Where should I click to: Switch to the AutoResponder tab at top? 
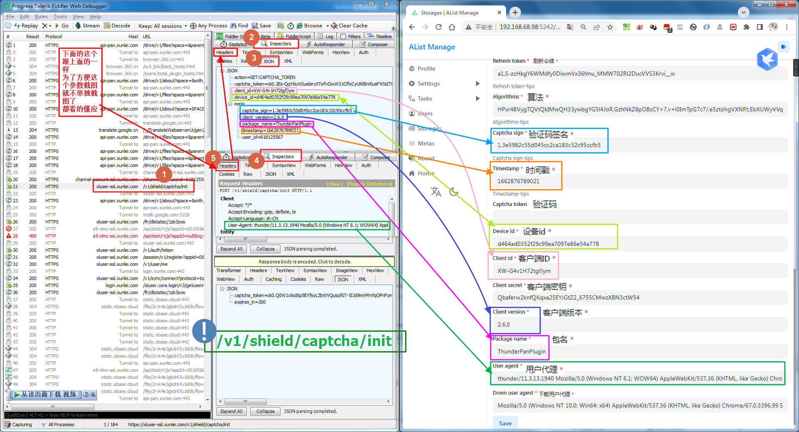click(325, 44)
